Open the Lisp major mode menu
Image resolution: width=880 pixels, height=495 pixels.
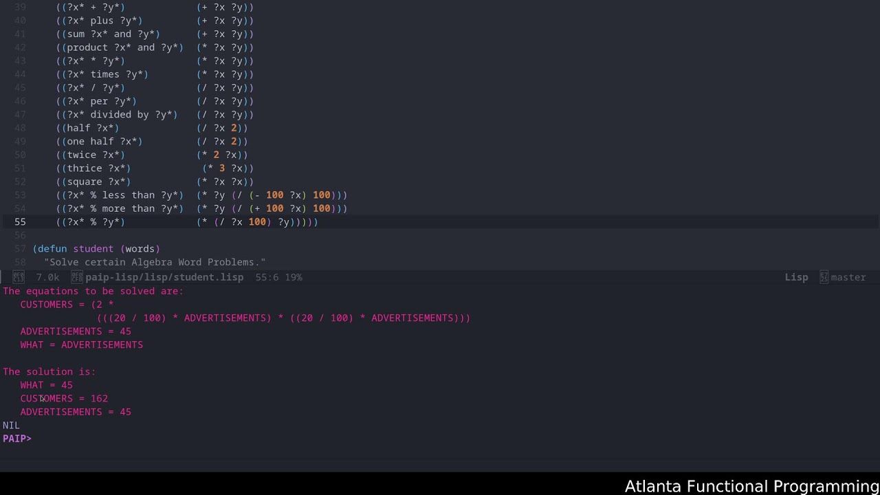coord(796,277)
